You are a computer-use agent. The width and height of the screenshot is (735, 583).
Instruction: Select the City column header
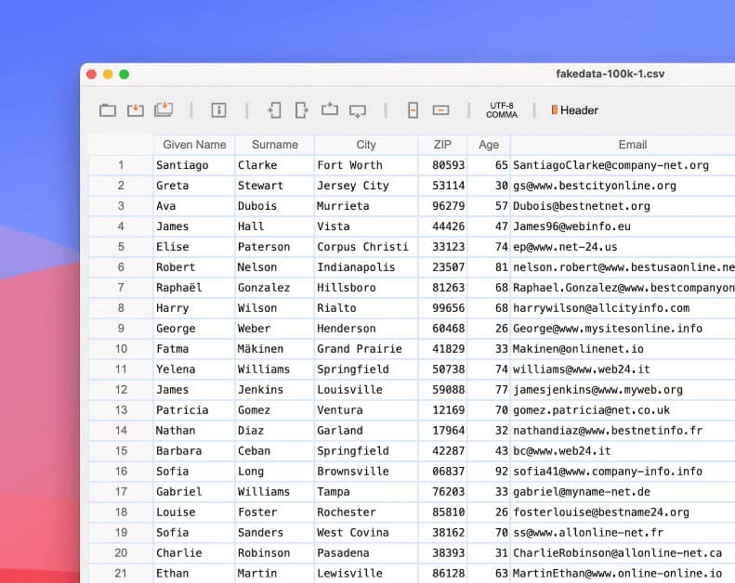point(366,145)
